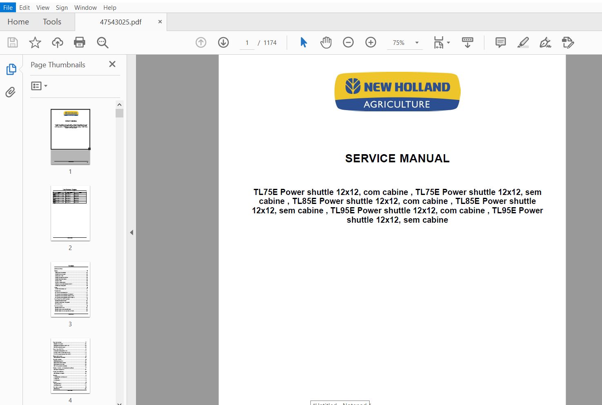Close the Page Thumbnails panel
Image resolution: width=602 pixels, height=405 pixels.
tap(112, 64)
